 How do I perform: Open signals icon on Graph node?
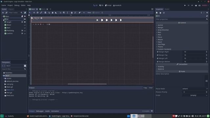[x=22, y=22]
